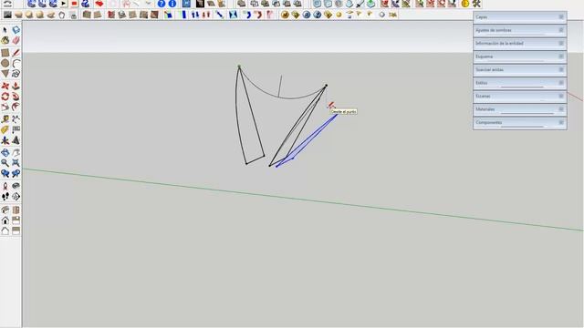584x328 pixels.
Task: Activate the Rectangle drawing tool
Action: coord(5,53)
